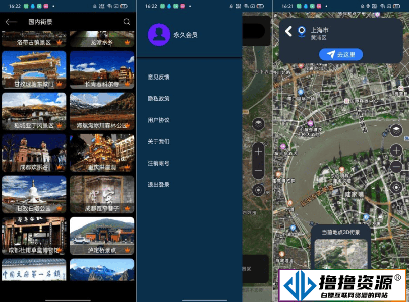
Task: Open 关于我们 in the side menu
Action: click(158, 141)
